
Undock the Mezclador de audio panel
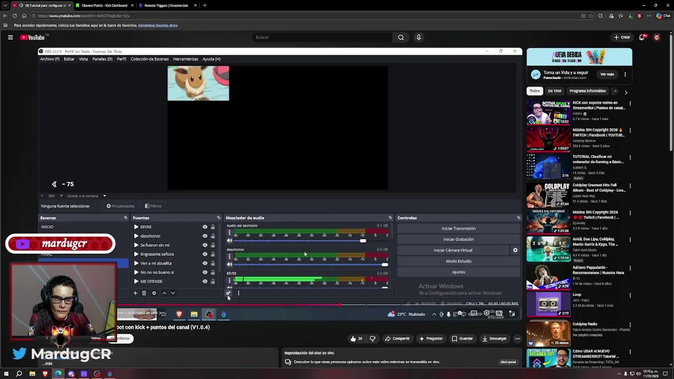point(390,218)
